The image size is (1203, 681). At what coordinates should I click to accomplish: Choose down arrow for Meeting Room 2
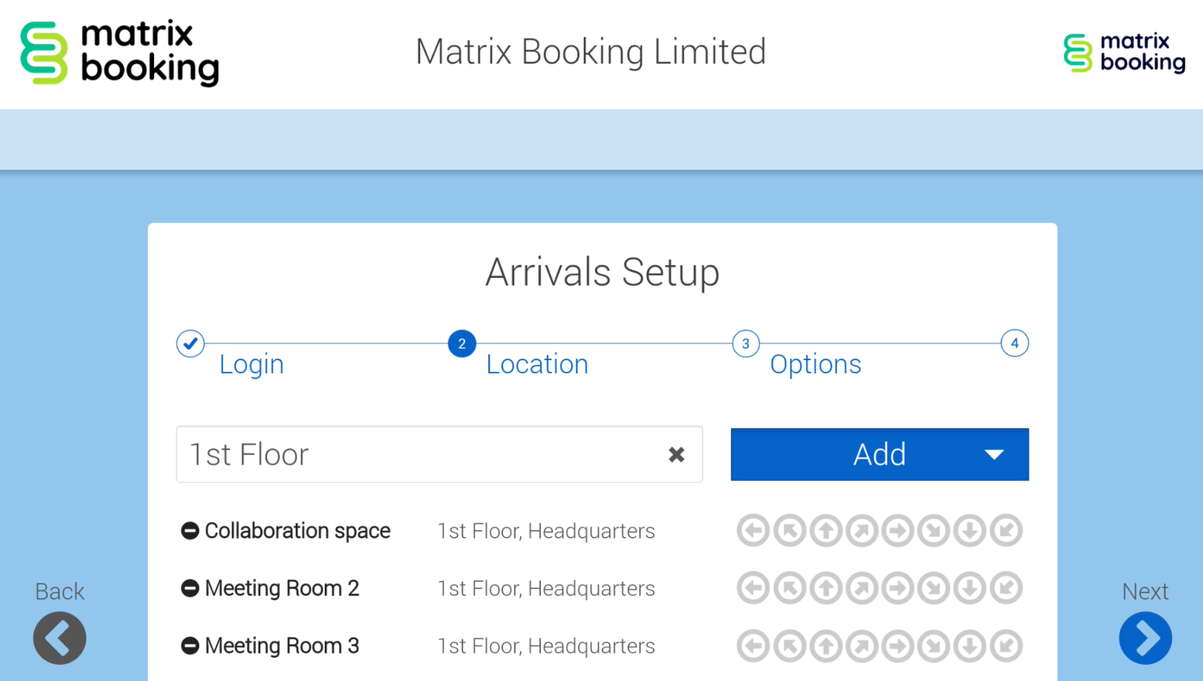click(969, 588)
